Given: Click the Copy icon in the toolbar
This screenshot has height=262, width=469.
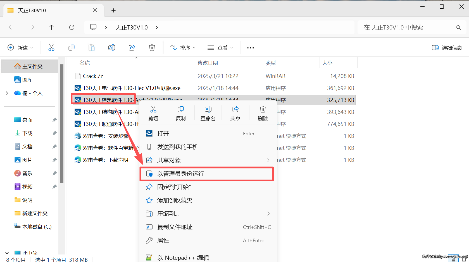Looking at the screenshot, I should 72,48.
